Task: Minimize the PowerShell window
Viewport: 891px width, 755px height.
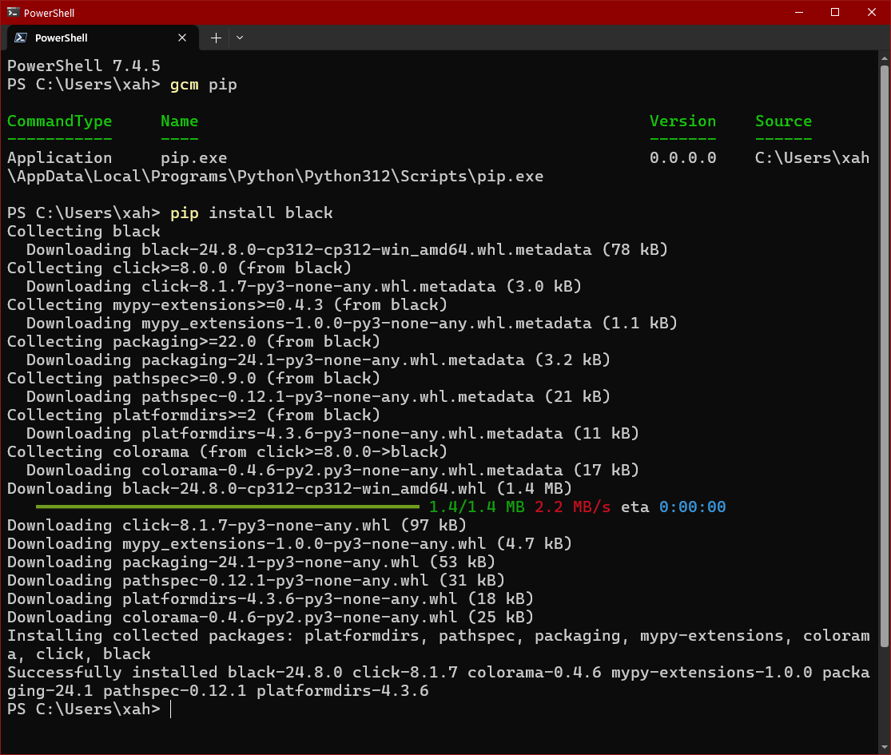Action: coord(799,12)
